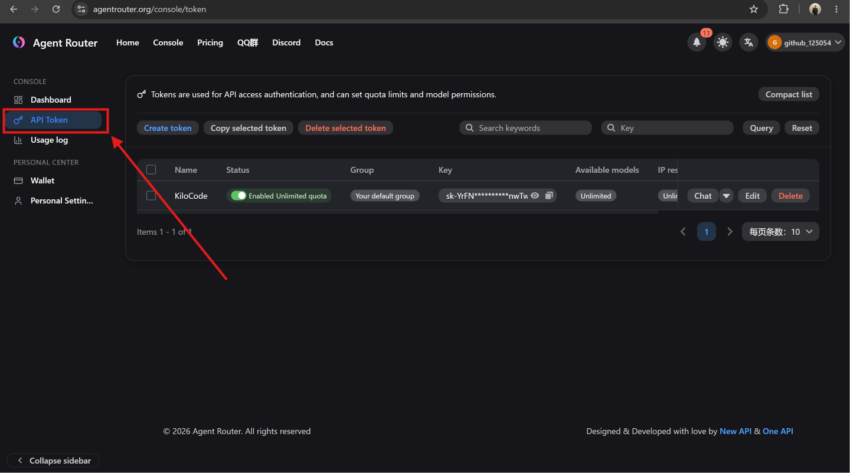The image size is (850, 473).
Task: Click the 'Items 1 - 1 of 1' text
Action: (165, 232)
